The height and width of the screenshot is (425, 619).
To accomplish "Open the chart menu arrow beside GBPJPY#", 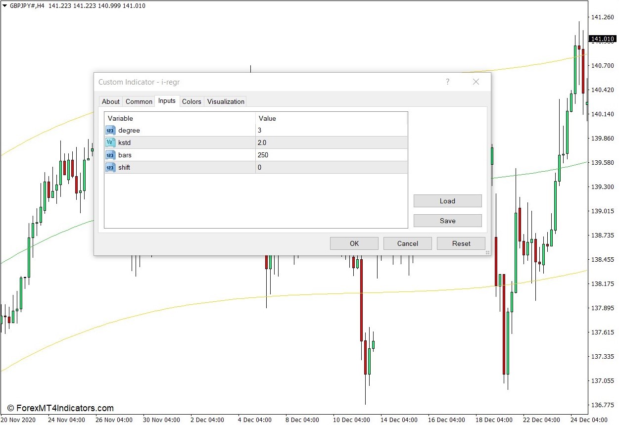I will point(4,6).
